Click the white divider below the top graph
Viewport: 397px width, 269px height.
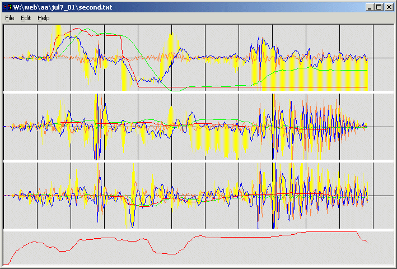196,92
